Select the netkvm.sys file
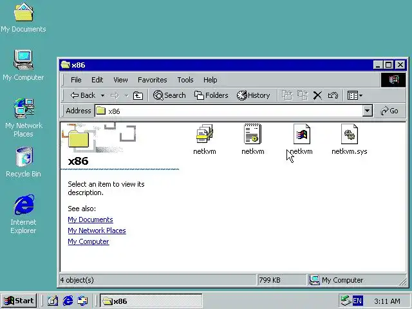The image size is (412, 309). click(x=350, y=140)
